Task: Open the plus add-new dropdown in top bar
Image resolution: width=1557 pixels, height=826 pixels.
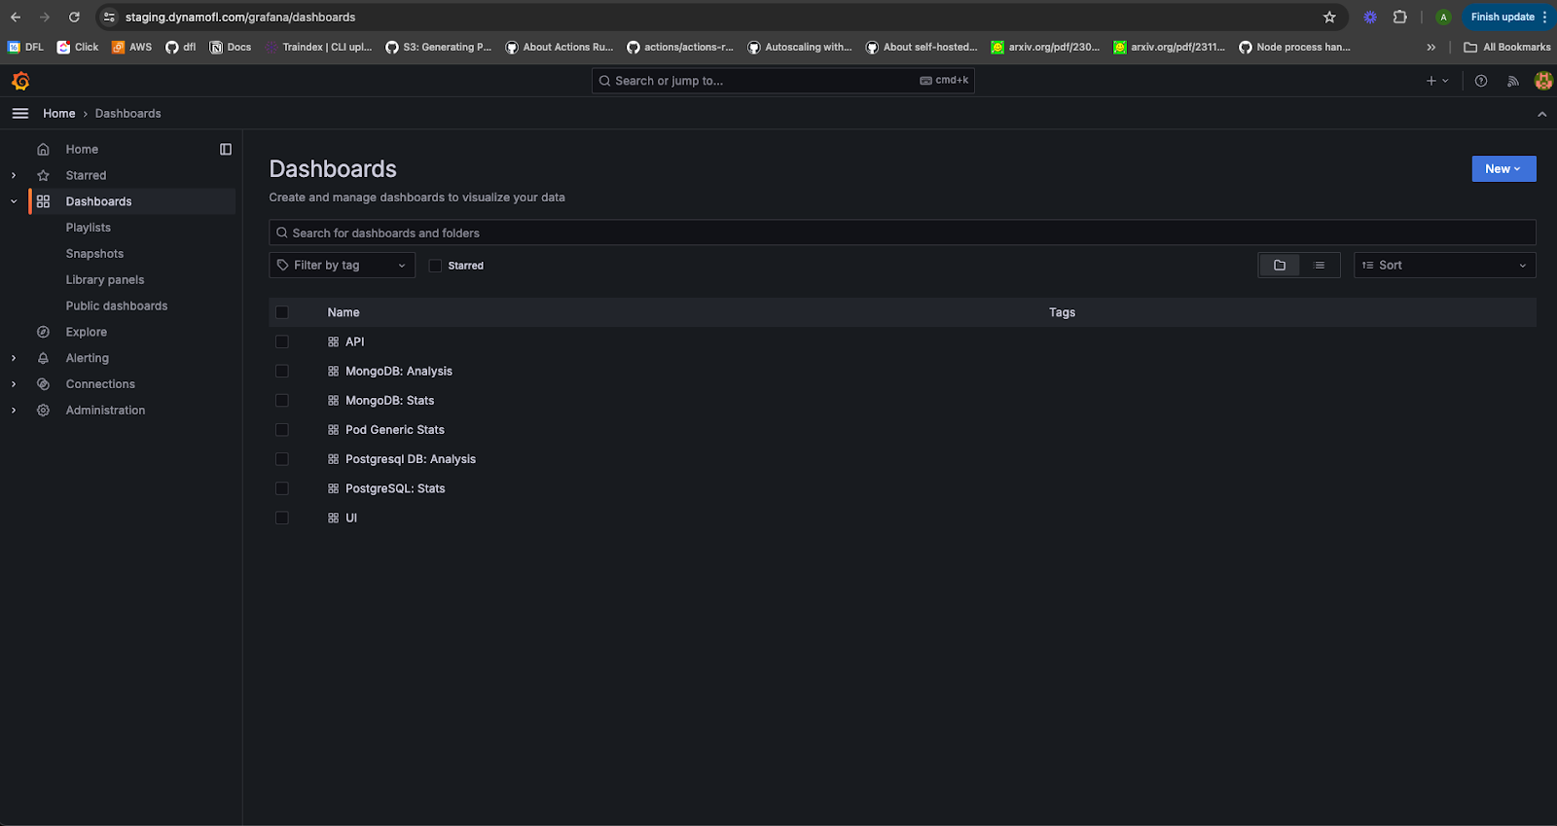Action: click(1437, 81)
